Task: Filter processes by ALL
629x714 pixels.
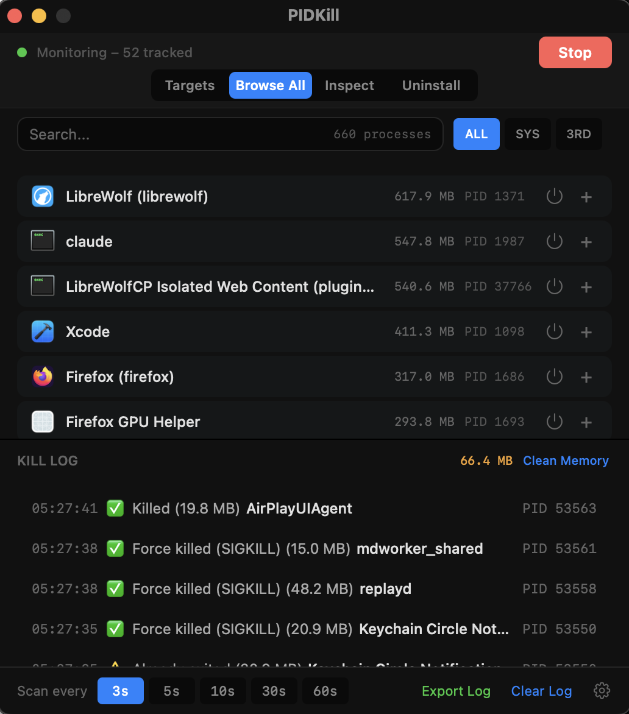Action: tap(477, 134)
